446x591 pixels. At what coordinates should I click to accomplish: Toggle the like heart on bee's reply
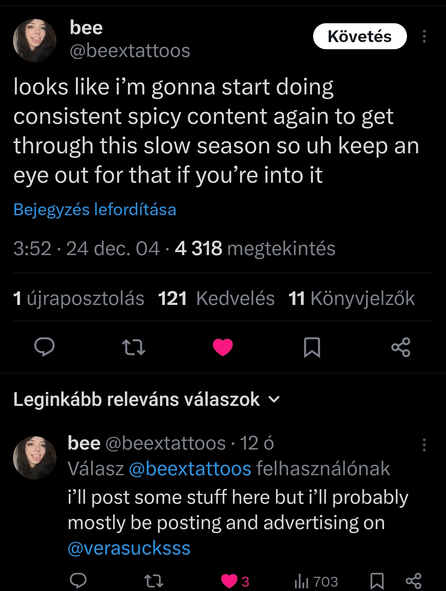tap(229, 581)
